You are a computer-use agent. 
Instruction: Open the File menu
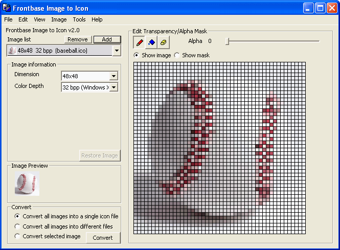click(x=9, y=19)
